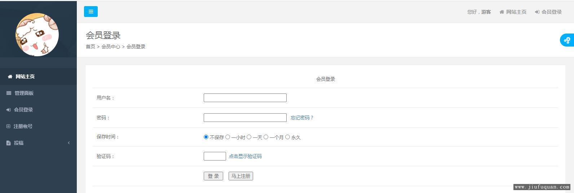The height and width of the screenshot is (193, 574).
Task: Click the 马上注册 button
Action: click(x=241, y=176)
